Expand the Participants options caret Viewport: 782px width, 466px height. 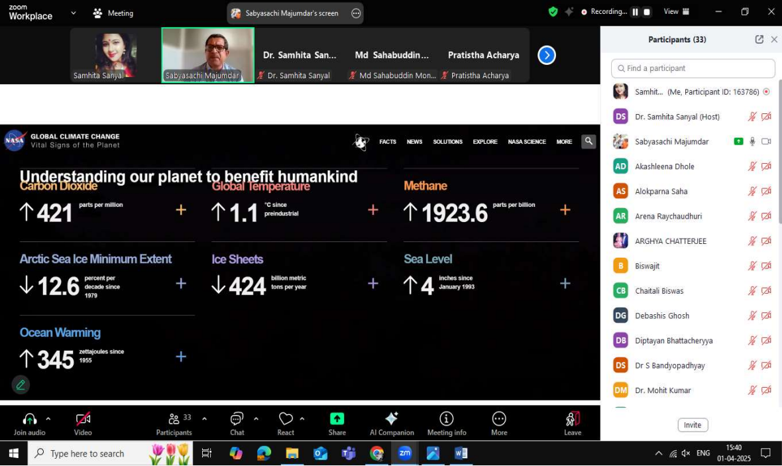pos(205,419)
